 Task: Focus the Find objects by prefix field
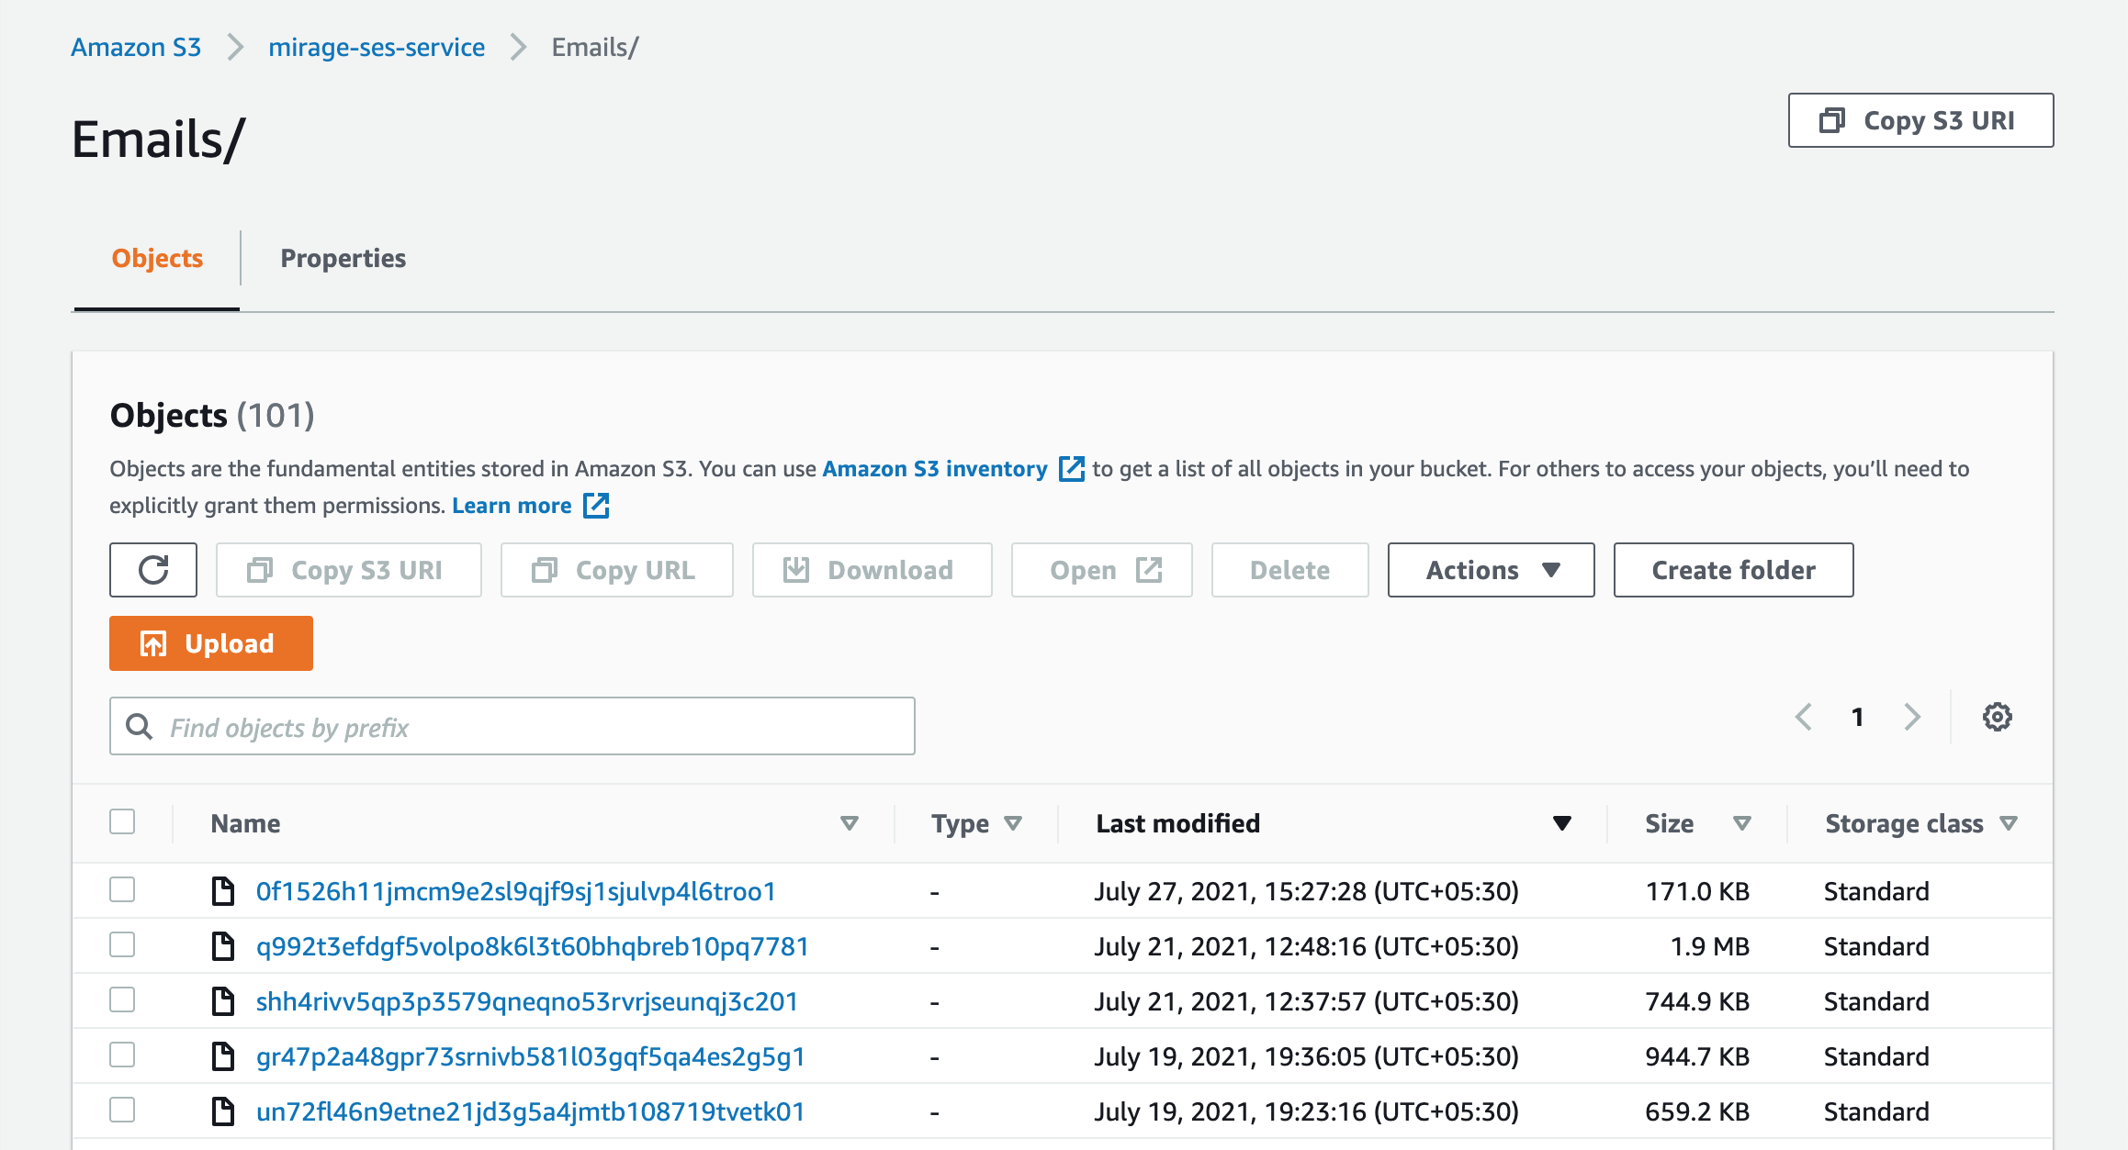[512, 726]
